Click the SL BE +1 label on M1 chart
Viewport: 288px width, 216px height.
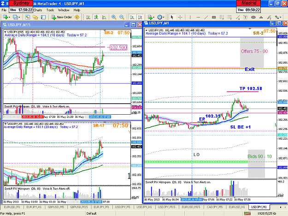click(241, 127)
